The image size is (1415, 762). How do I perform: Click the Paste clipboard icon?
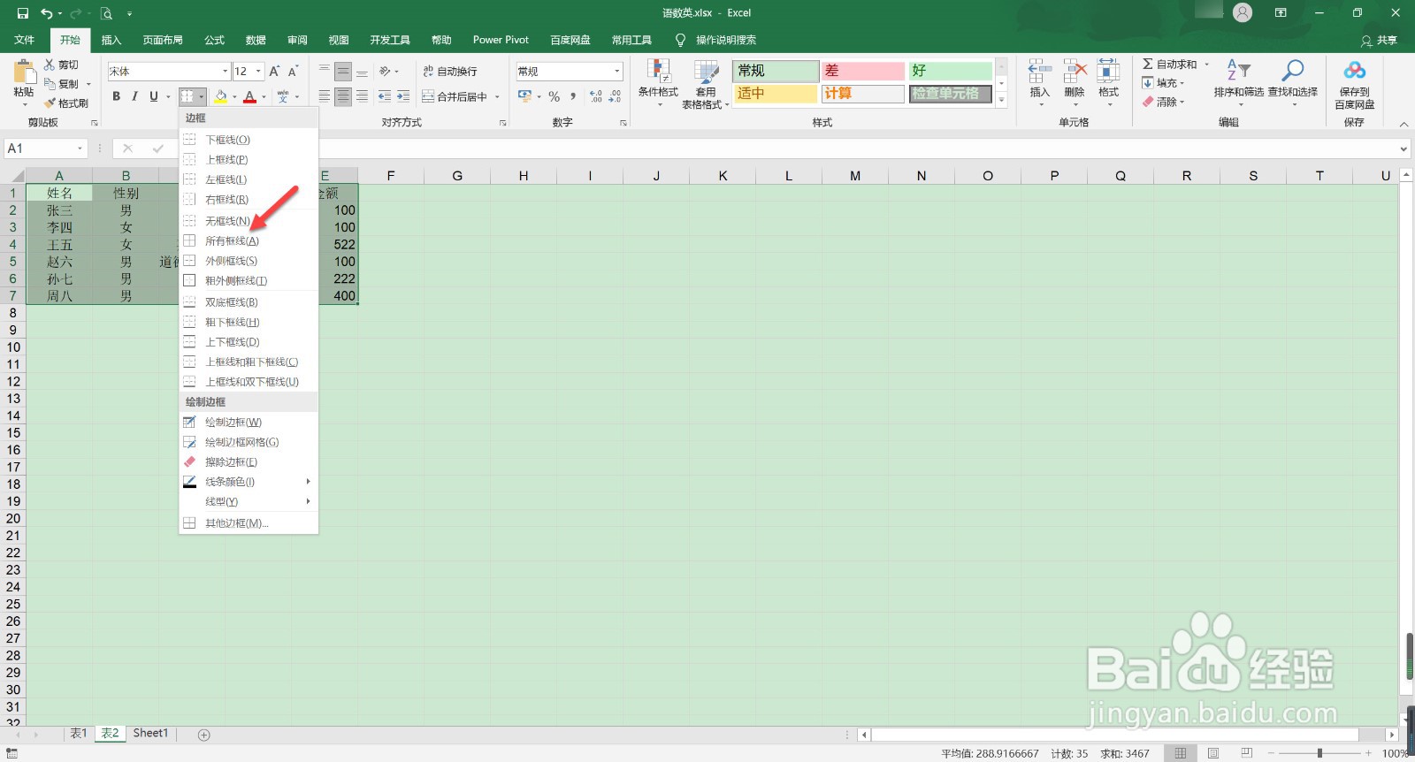point(24,71)
